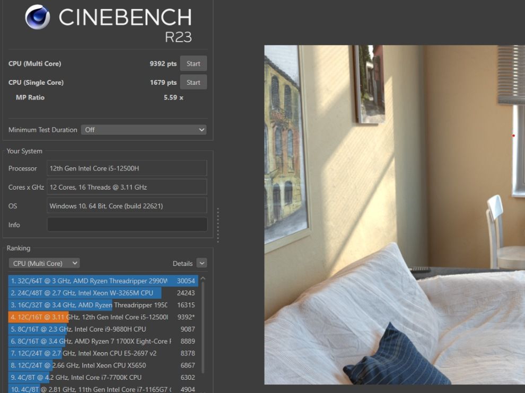Click the CPU (Multi Core) label
This screenshot has height=393, width=525.
click(x=35, y=64)
